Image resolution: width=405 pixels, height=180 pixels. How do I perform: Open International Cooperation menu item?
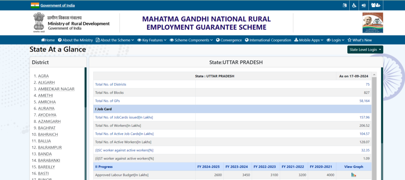[268, 40]
